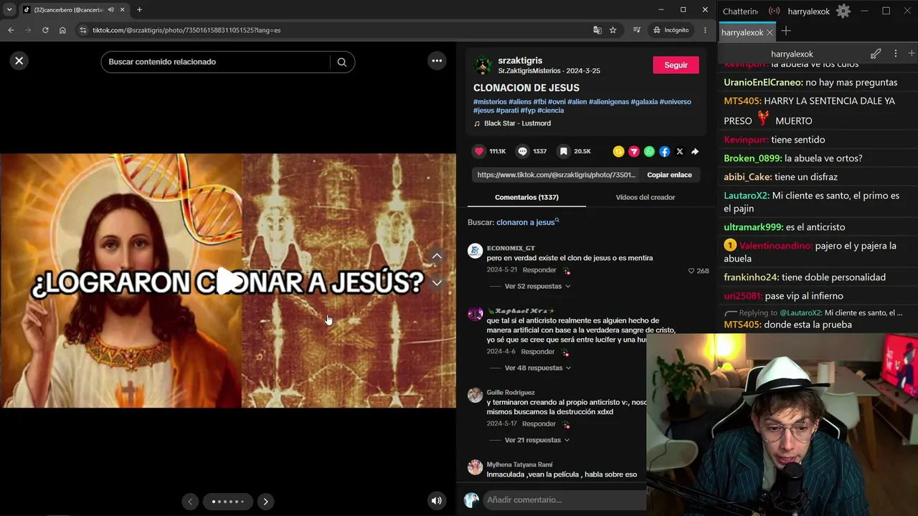This screenshot has width=918, height=516.
Task: Open a new Chrome tab
Action: point(139,9)
